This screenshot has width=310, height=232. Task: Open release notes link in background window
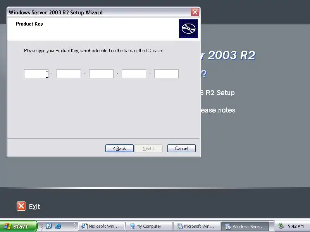(218, 110)
